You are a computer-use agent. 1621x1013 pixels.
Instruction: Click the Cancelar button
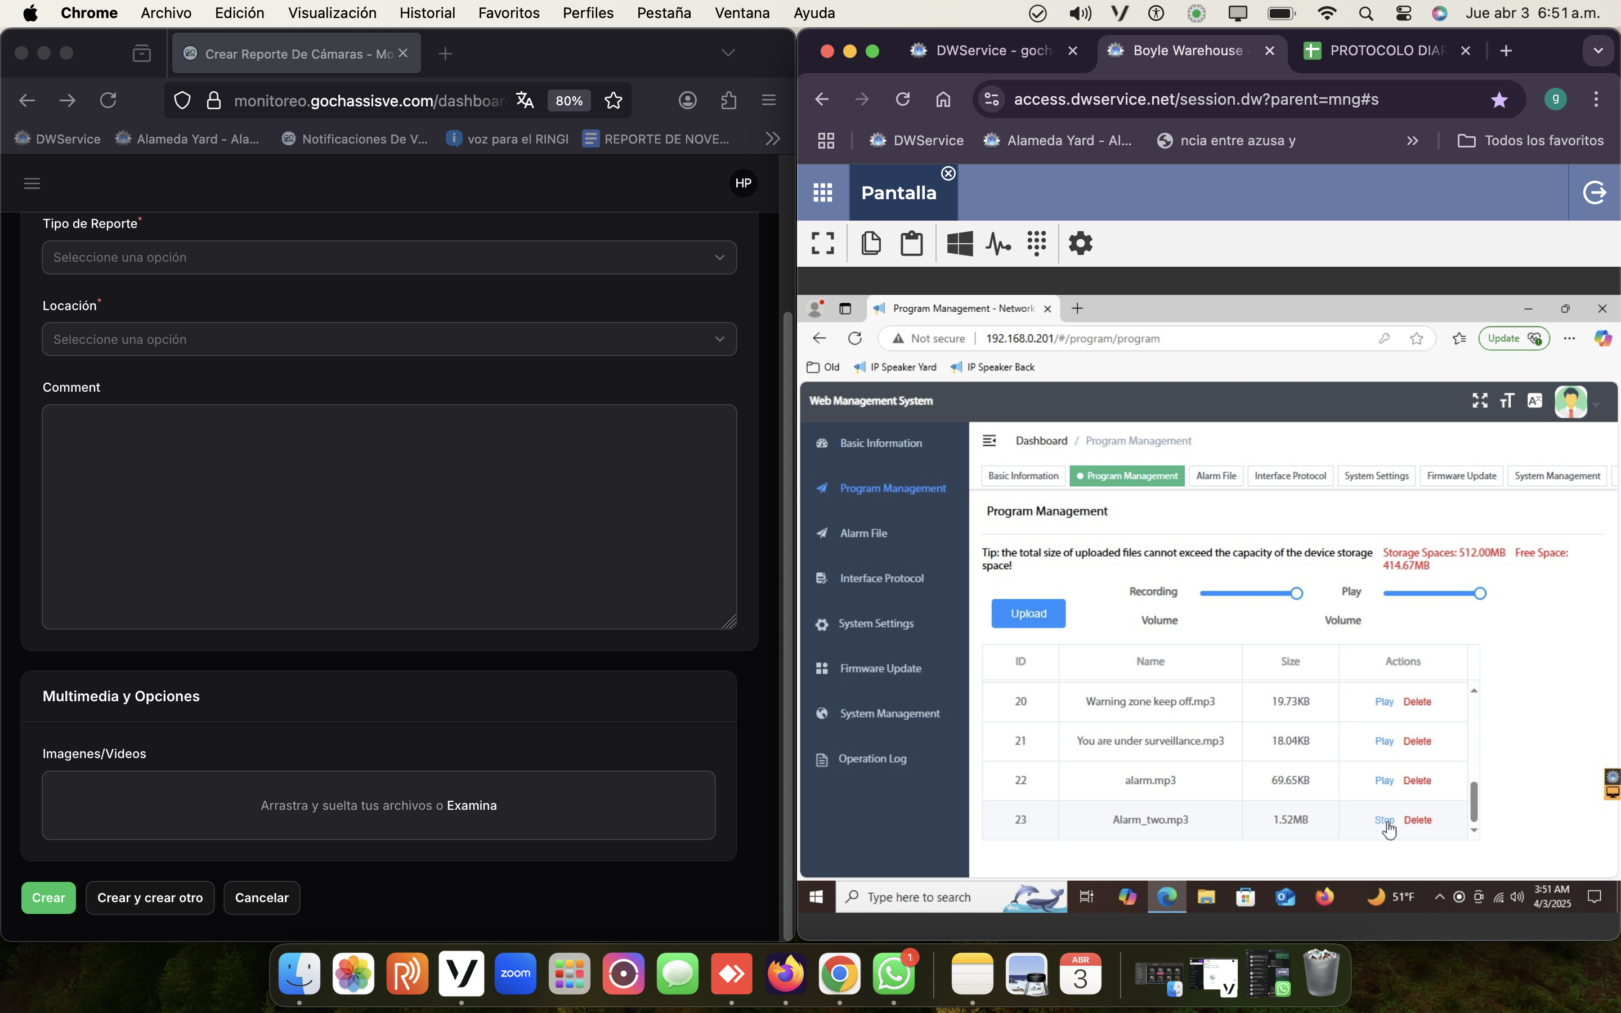click(x=261, y=898)
